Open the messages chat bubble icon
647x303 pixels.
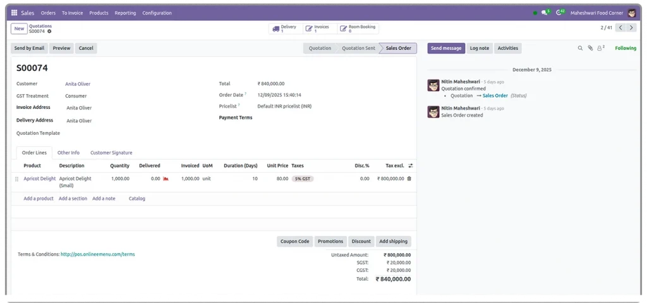(x=544, y=13)
